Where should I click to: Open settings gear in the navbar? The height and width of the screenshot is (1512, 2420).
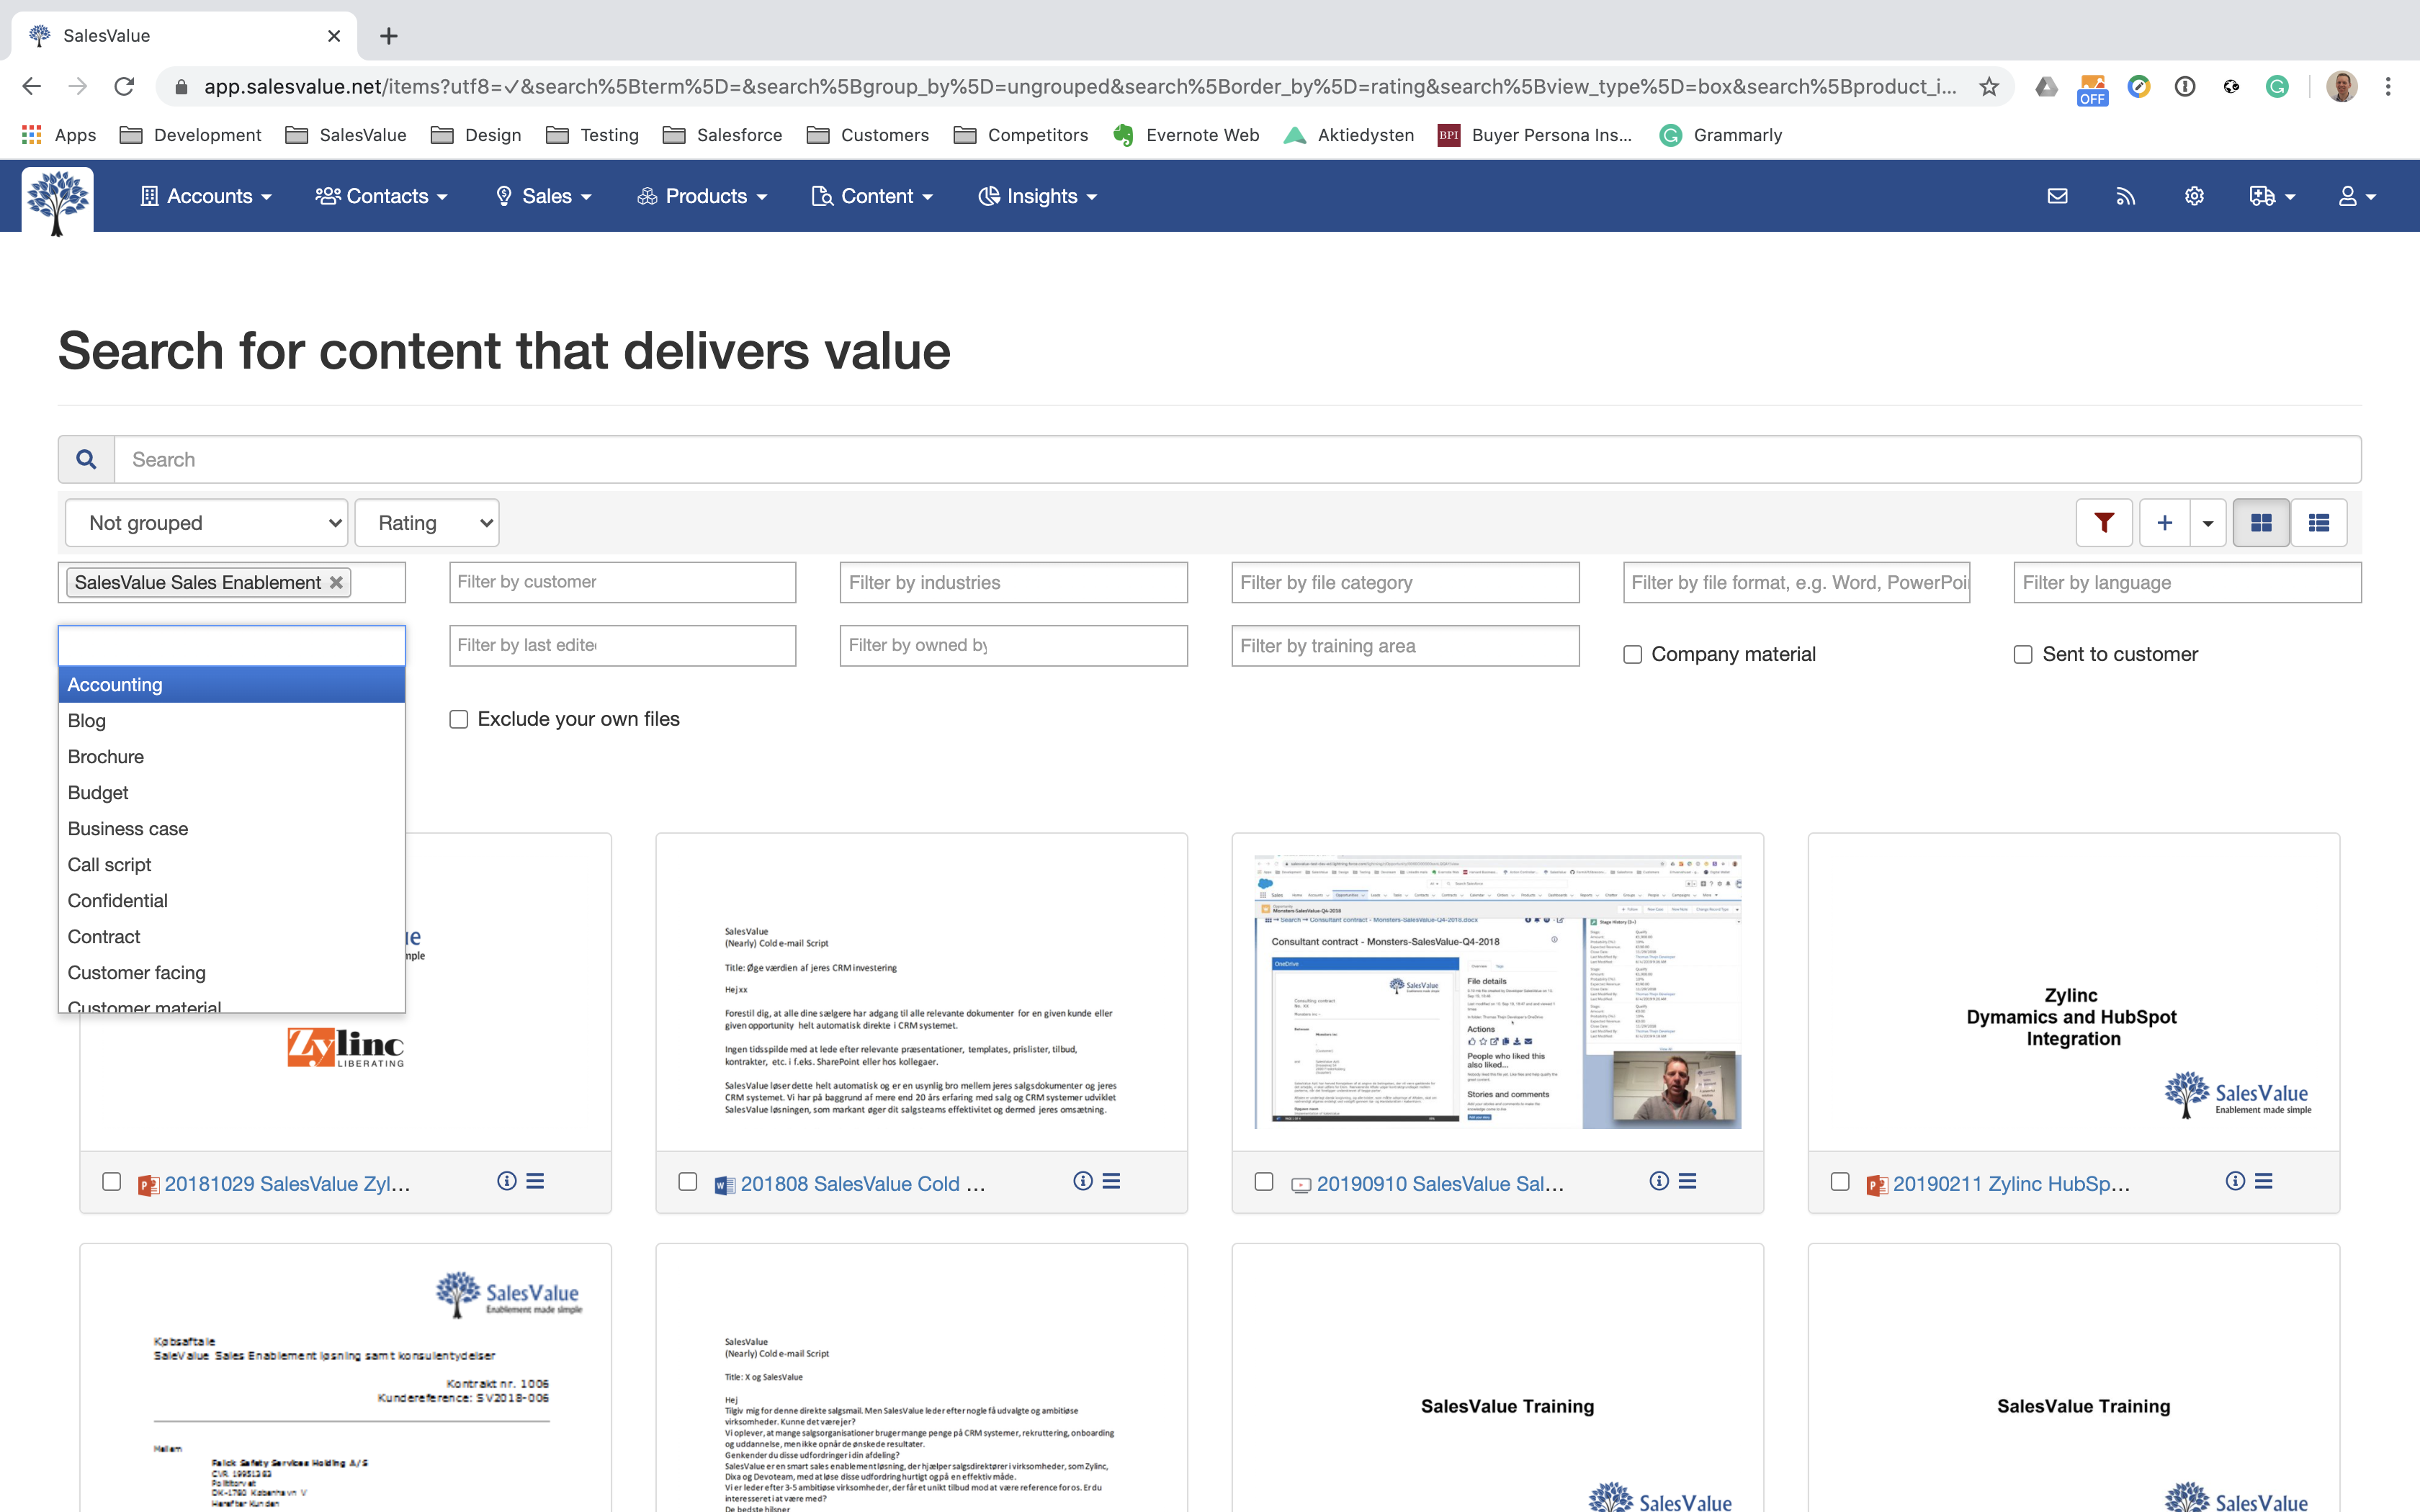pyautogui.click(x=2194, y=196)
